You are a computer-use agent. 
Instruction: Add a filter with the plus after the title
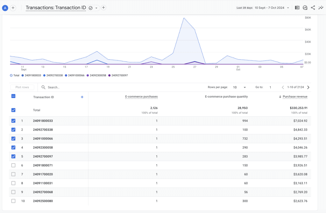tap(103, 8)
